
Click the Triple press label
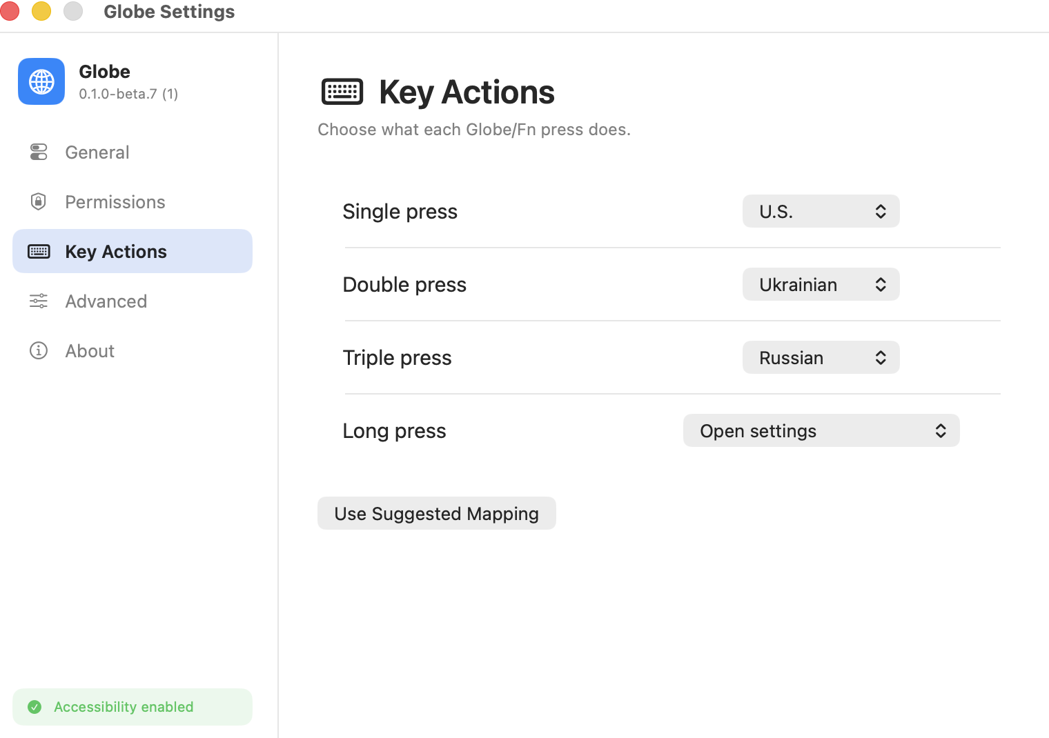tap(398, 358)
